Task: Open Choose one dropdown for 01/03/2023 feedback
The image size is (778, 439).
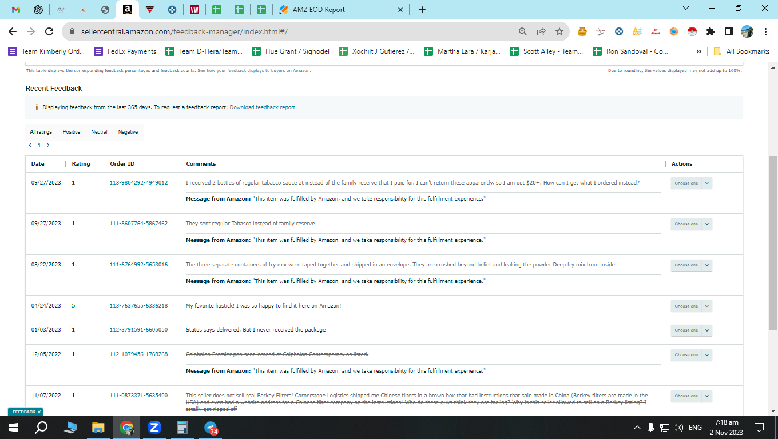Action: pyautogui.click(x=691, y=330)
